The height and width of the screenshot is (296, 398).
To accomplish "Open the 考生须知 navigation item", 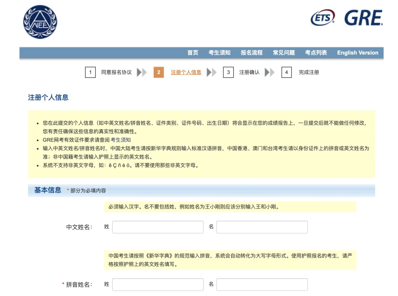I will 220,53.
